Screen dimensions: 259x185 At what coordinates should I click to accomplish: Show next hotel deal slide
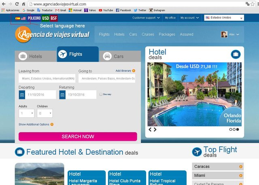155,130
